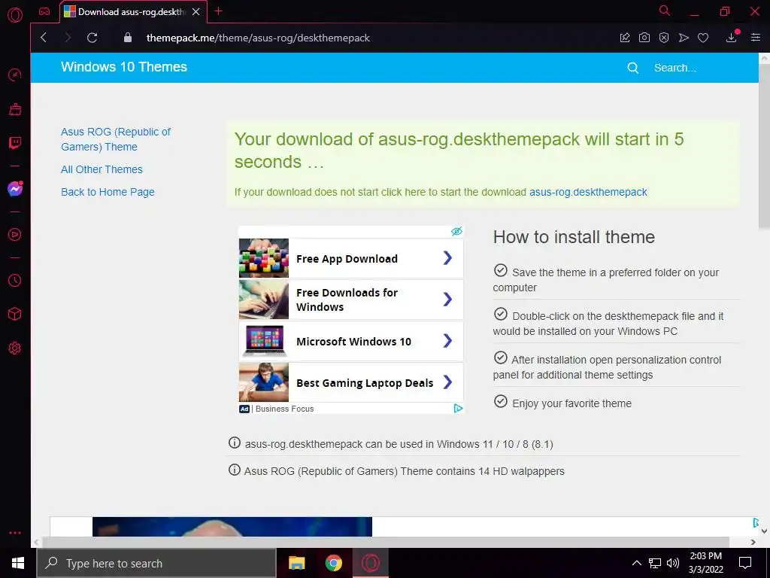
Task: Open the edit/pinboard icon in address bar
Action: [625, 38]
